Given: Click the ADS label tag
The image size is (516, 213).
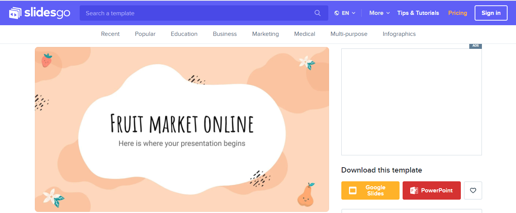Looking at the screenshot, I should point(475,46).
